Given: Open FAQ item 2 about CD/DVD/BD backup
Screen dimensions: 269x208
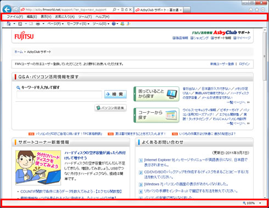Looking at the screenshot, I should pos(197,174).
